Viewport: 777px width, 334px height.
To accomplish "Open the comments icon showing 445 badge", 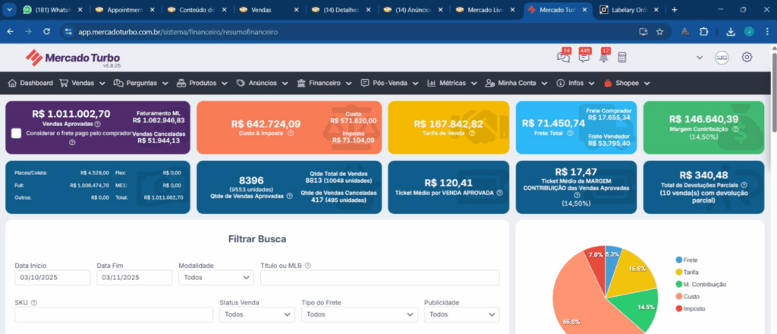I will click(x=584, y=58).
